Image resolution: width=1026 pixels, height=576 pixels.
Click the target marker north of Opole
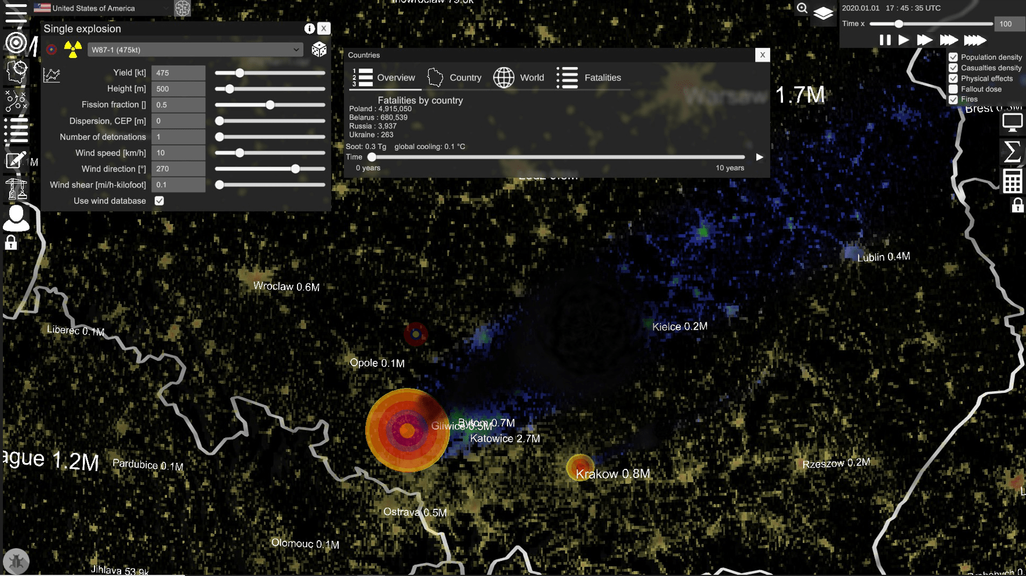[x=416, y=334]
